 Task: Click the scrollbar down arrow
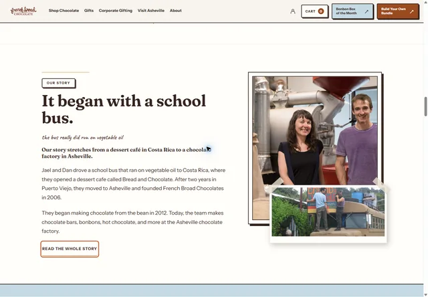pyautogui.click(x=425, y=294)
